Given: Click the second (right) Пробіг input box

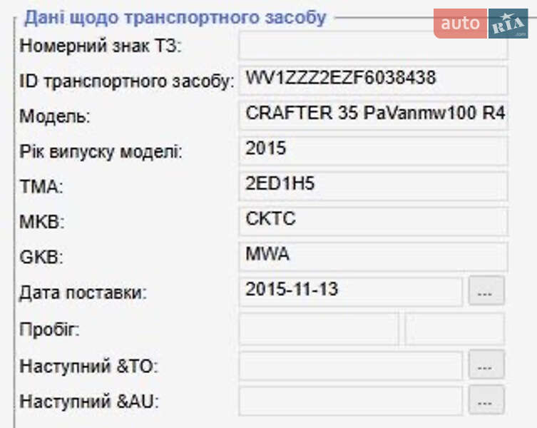Looking at the screenshot, I should (454, 329).
